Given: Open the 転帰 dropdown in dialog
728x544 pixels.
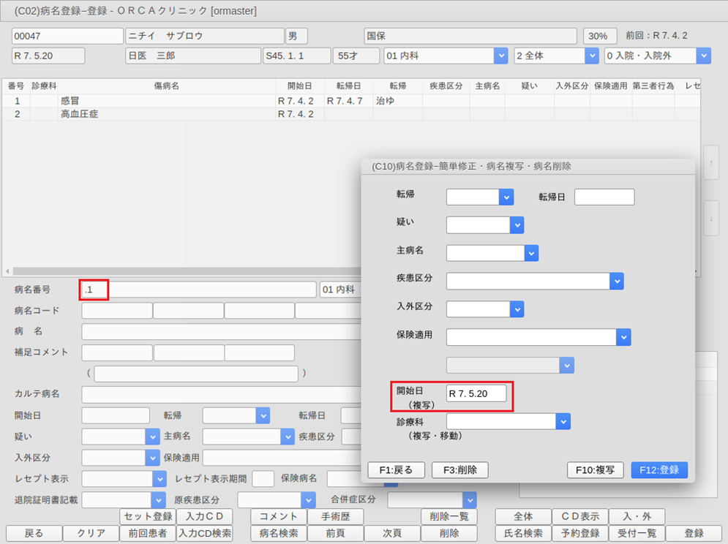Looking at the screenshot, I should pos(506,197).
